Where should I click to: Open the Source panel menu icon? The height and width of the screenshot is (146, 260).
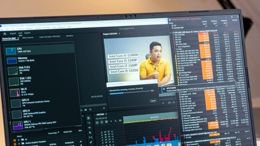pyautogui.click(x=18, y=38)
